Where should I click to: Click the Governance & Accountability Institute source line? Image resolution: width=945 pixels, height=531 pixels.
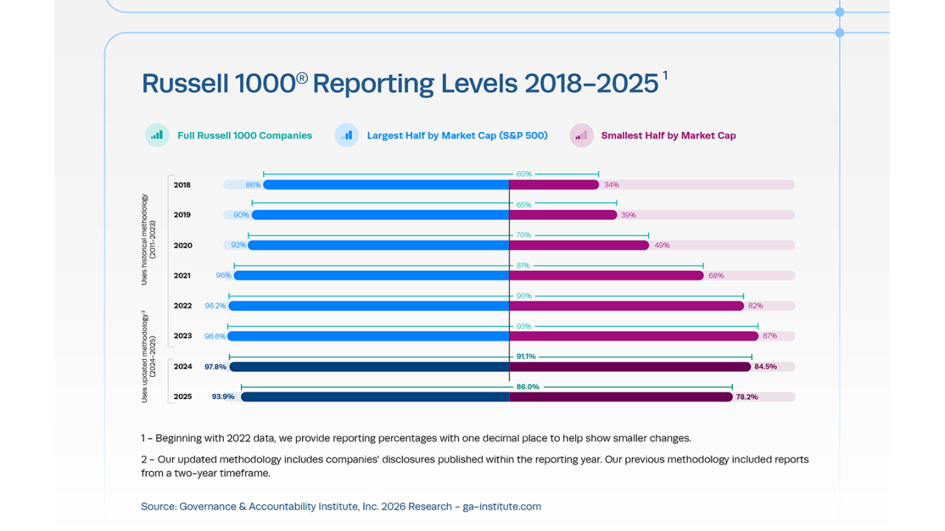pyautogui.click(x=341, y=507)
